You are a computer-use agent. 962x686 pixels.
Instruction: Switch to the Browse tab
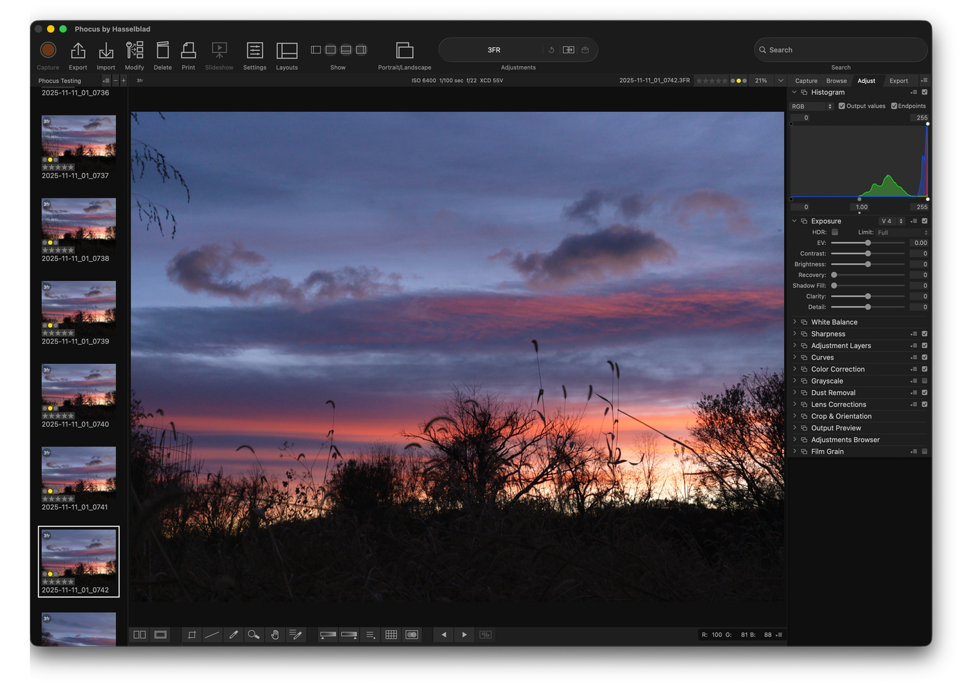(x=836, y=81)
